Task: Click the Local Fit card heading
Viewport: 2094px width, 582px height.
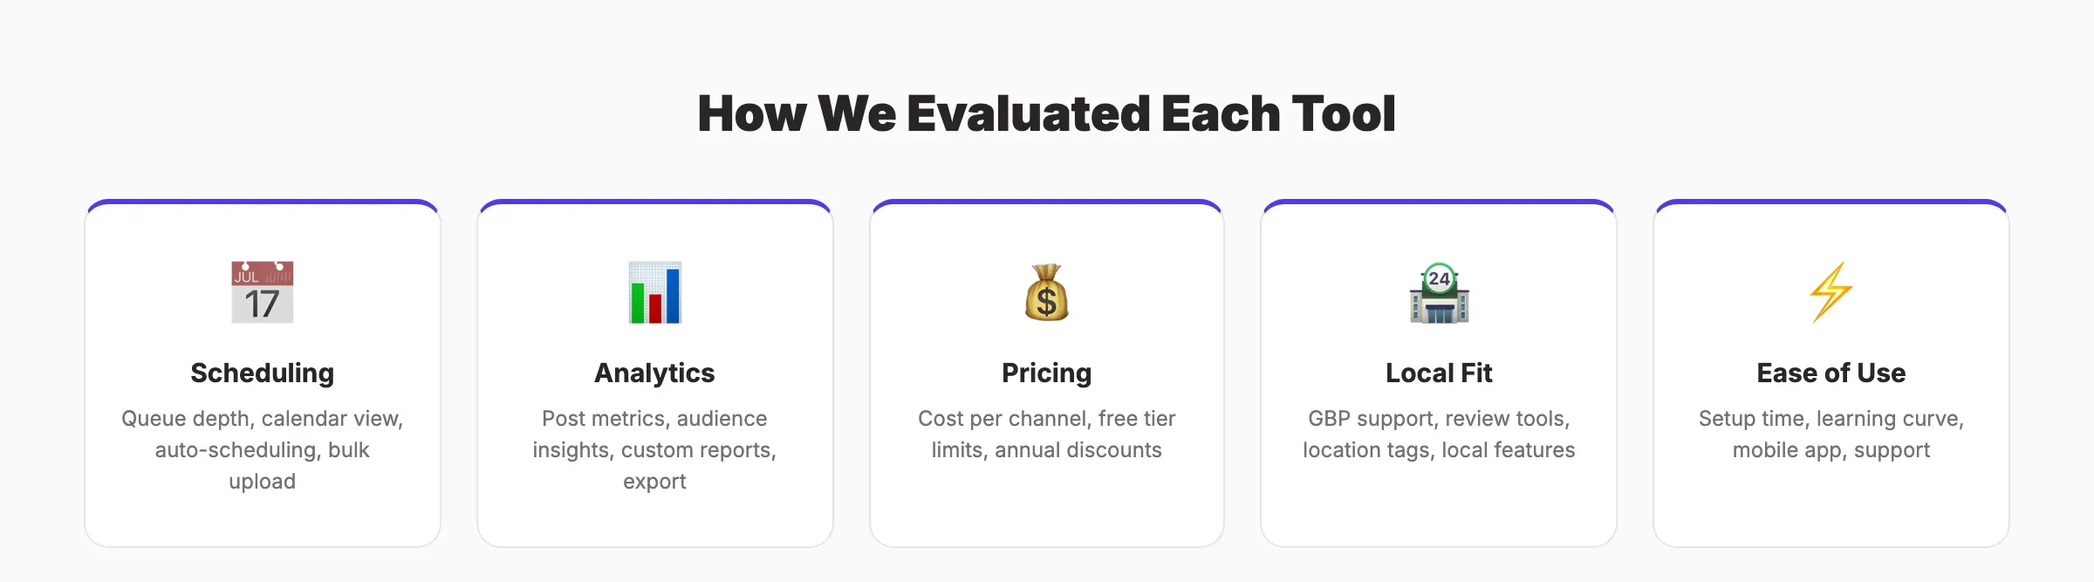Action: [x=1439, y=373]
